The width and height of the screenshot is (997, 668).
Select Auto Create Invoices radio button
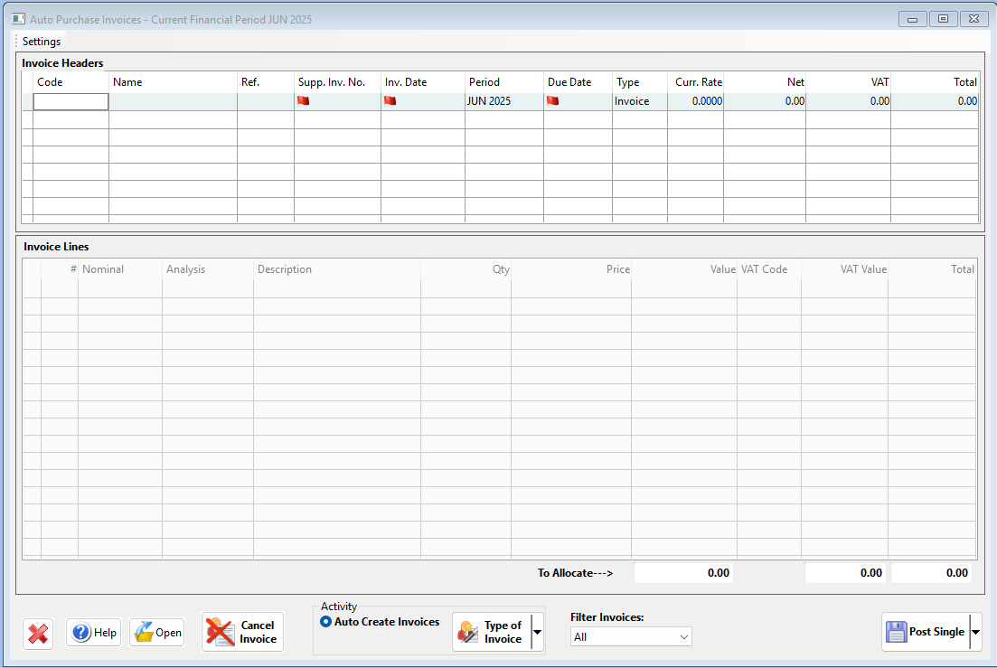326,622
